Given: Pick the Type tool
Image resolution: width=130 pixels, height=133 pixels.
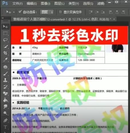Looking at the screenshot, I should coord(5,127).
